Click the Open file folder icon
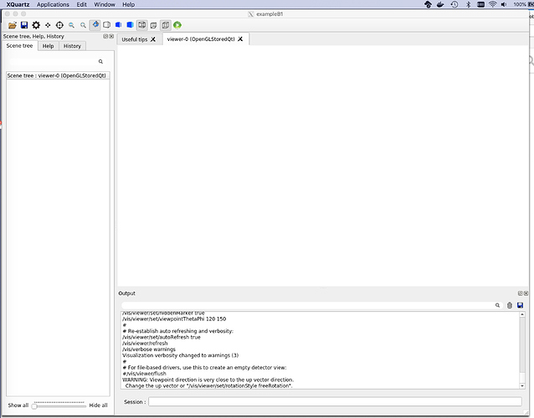Viewport: 534px width, 418px height. [x=13, y=25]
